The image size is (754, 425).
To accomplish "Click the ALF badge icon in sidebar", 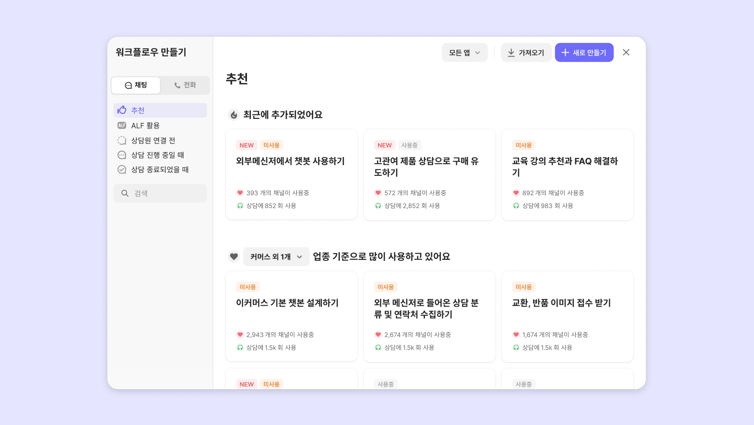I will [x=122, y=126].
